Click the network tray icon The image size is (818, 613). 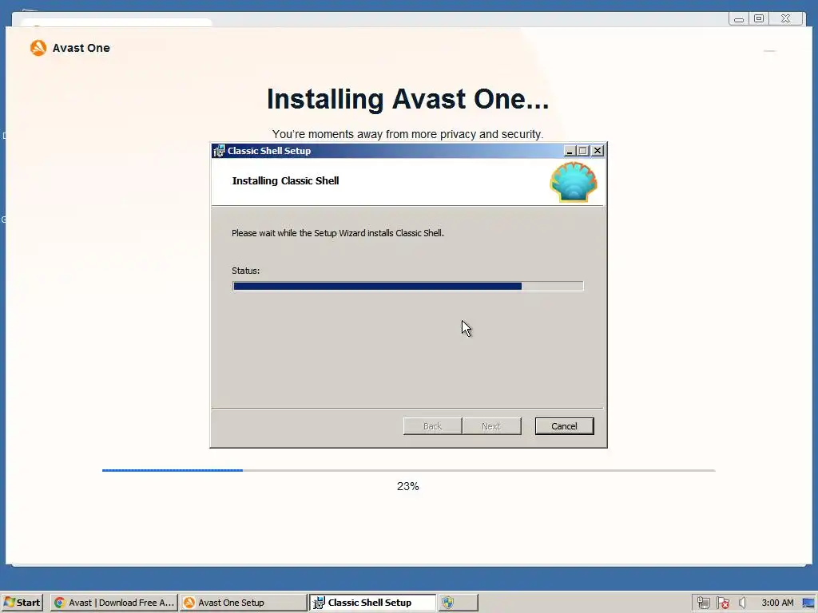(x=703, y=603)
